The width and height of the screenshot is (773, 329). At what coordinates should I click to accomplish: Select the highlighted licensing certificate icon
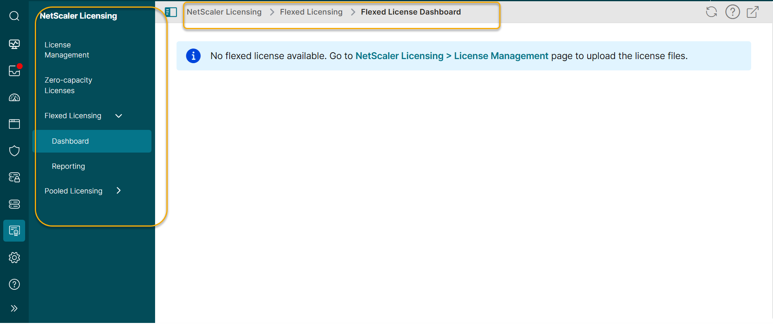click(14, 231)
